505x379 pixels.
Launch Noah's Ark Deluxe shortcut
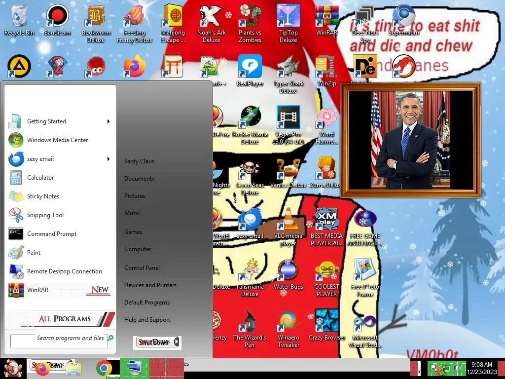coord(211,24)
